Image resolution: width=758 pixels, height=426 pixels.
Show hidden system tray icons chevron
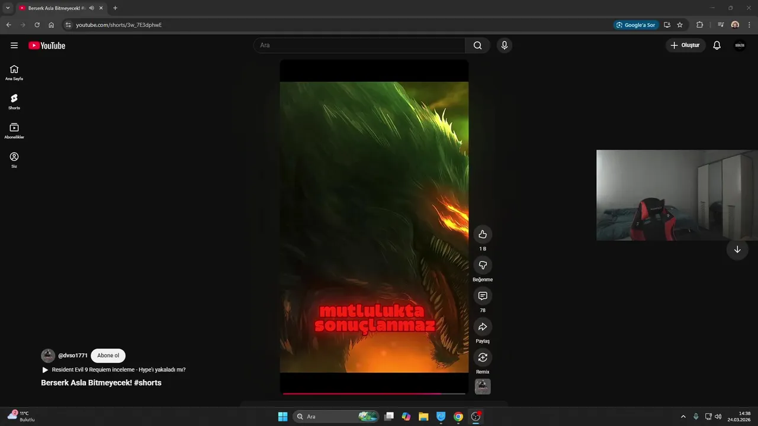(683, 417)
